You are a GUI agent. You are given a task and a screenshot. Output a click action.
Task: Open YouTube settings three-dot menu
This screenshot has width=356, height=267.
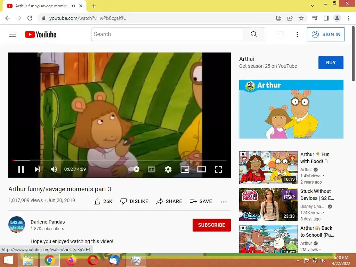(297, 34)
